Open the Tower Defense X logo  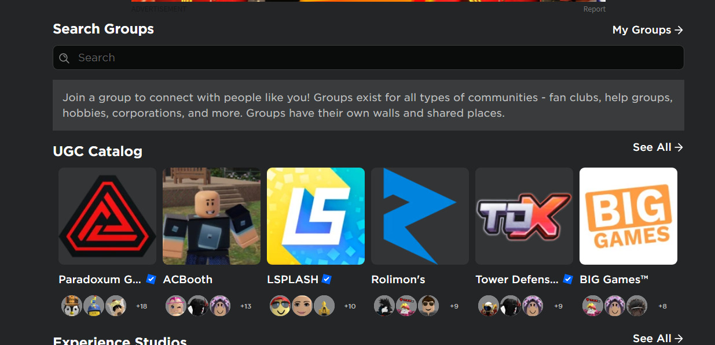524,216
